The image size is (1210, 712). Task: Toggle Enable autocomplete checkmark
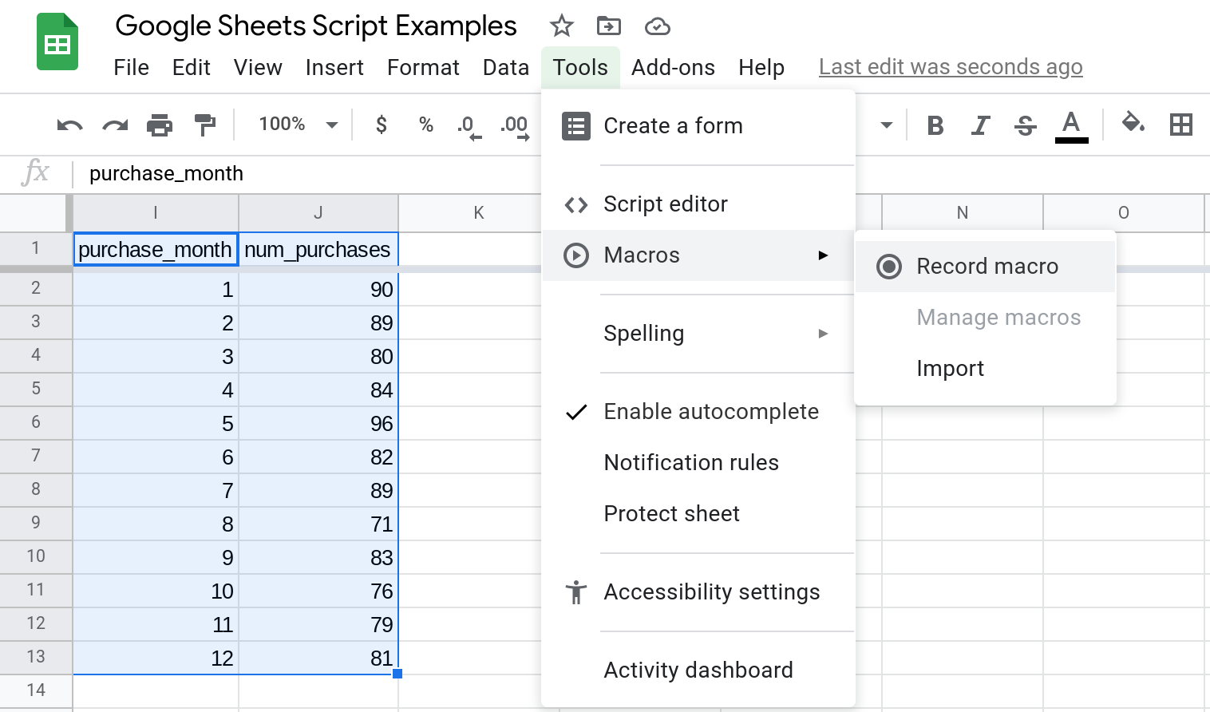click(x=576, y=412)
